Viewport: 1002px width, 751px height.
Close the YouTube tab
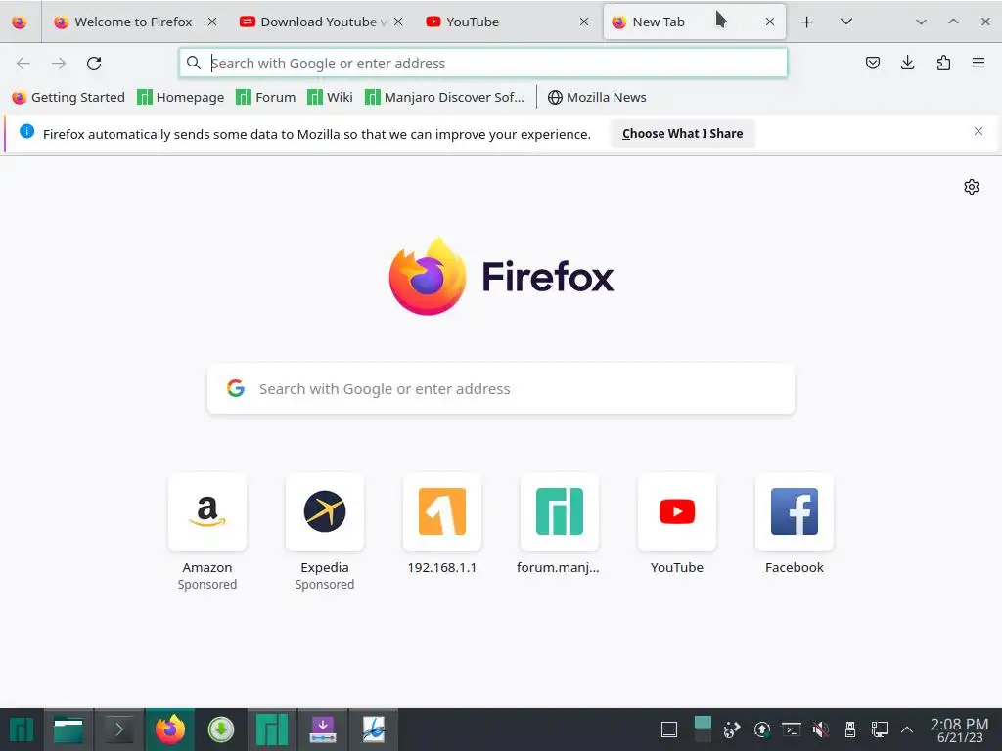coord(584,22)
